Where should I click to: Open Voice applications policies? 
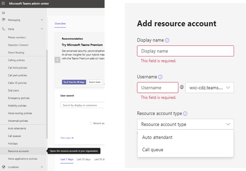[23, 159]
